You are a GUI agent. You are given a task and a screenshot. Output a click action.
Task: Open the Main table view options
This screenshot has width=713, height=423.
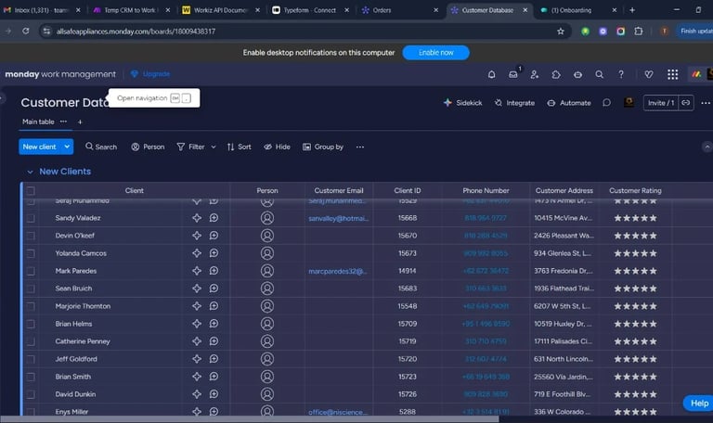(64, 122)
